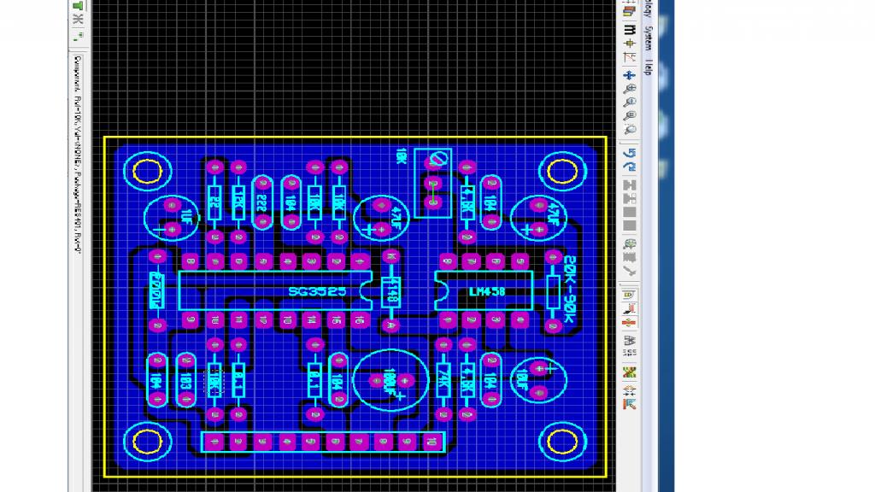Click the blue undo arrow
Viewport: 875px width, 492px height.
click(630, 152)
